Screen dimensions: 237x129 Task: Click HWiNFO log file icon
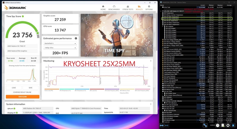point(223,125)
